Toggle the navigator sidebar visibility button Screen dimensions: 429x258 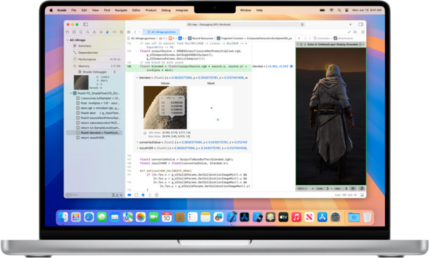(86, 24)
